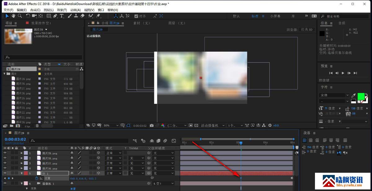The height and width of the screenshot is (191, 372).
Task: Open blending mode dropdown for 图片29.png
Action: click(114, 153)
